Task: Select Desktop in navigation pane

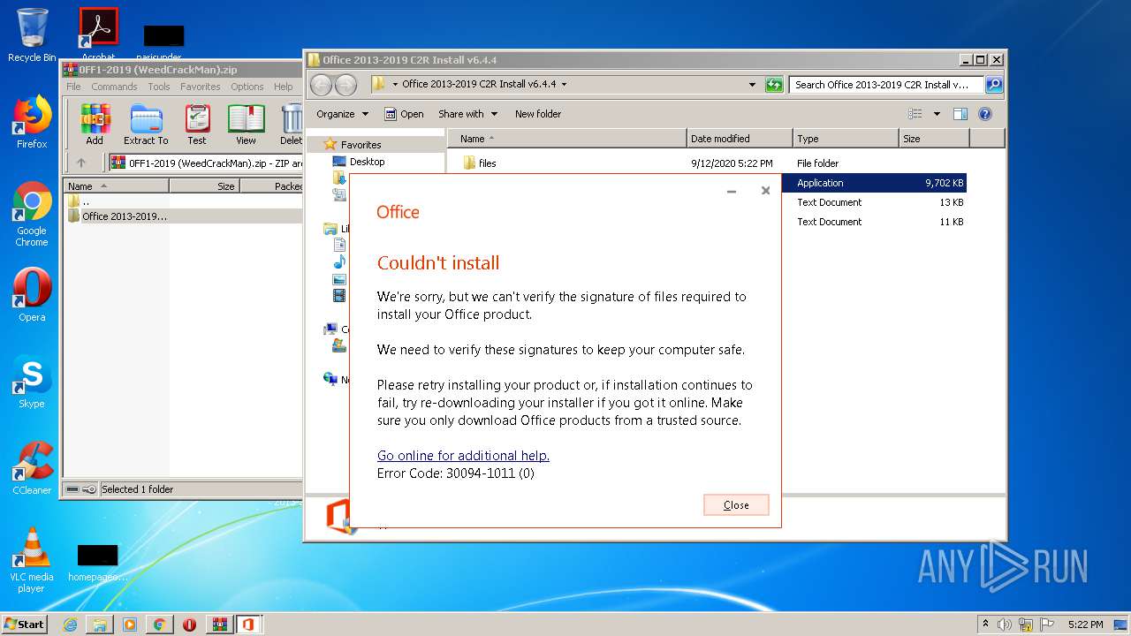Action: [x=367, y=162]
